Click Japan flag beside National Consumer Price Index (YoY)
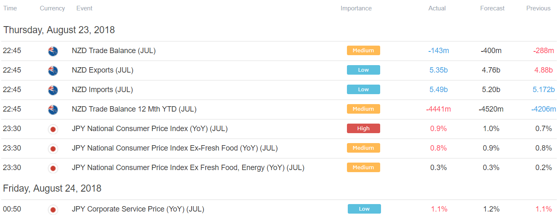The image size is (558, 219). point(53,129)
